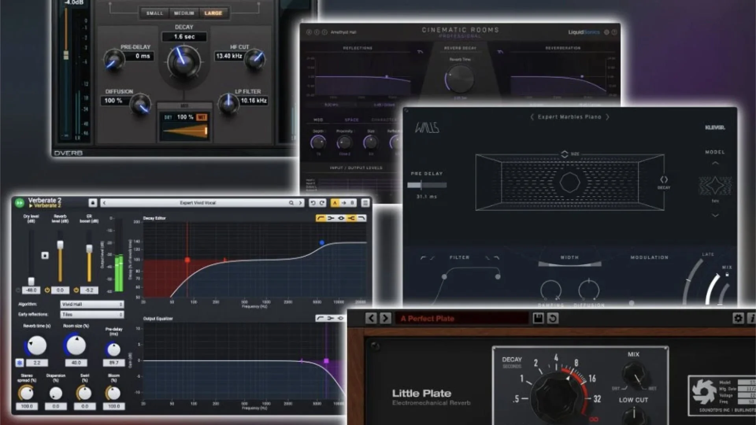Click the undo arrow in Verberate 2 toolbar
This screenshot has width=756, height=425.
click(x=313, y=203)
